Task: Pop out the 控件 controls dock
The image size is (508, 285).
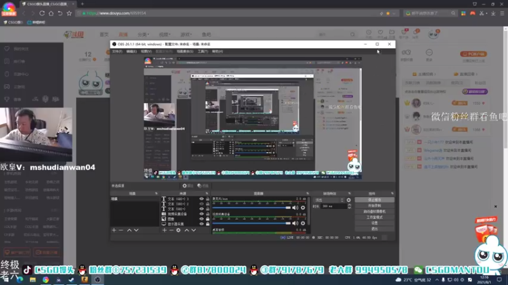Action: coord(392,194)
